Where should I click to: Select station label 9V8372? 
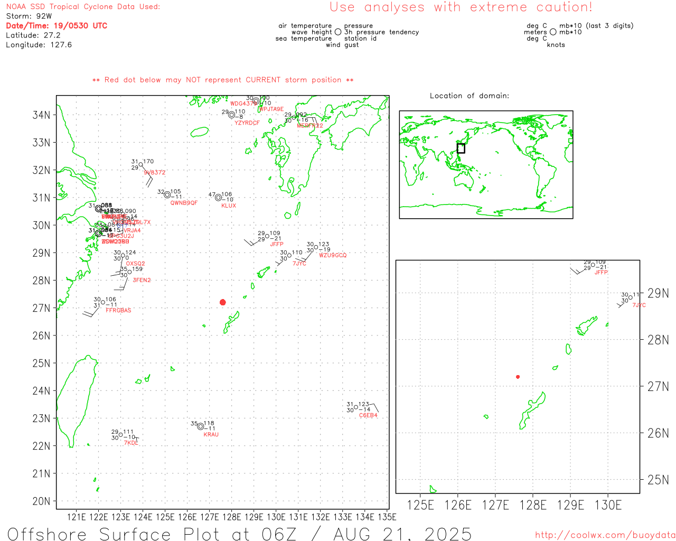[155, 172]
